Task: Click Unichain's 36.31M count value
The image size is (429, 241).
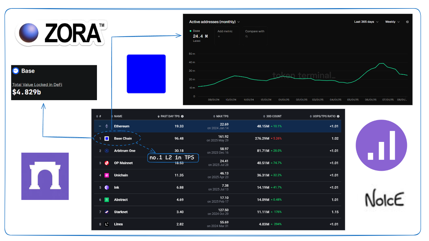Action: [x=263, y=175]
